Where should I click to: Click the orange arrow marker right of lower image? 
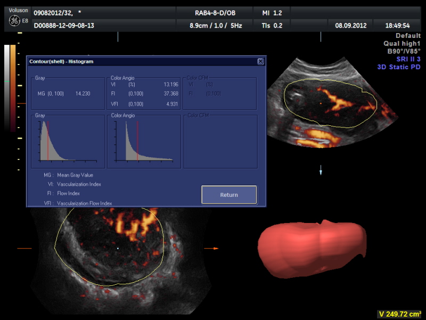point(211,249)
